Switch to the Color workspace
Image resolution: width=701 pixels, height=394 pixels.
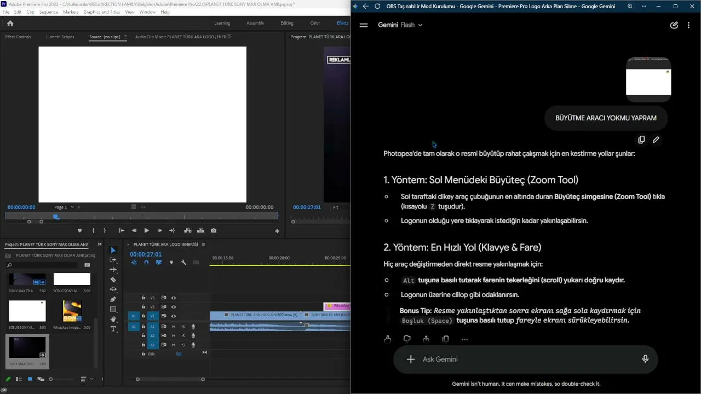[x=315, y=23]
